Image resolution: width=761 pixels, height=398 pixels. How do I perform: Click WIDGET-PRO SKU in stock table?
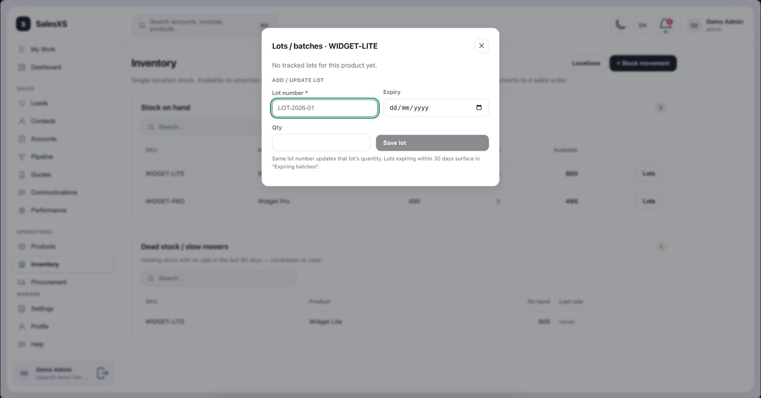(165, 201)
